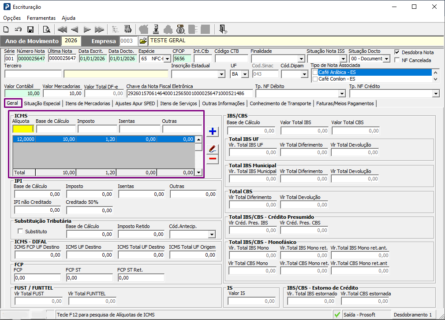
Task: Click the red minus remove ICMS icon
Action: (x=213, y=158)
